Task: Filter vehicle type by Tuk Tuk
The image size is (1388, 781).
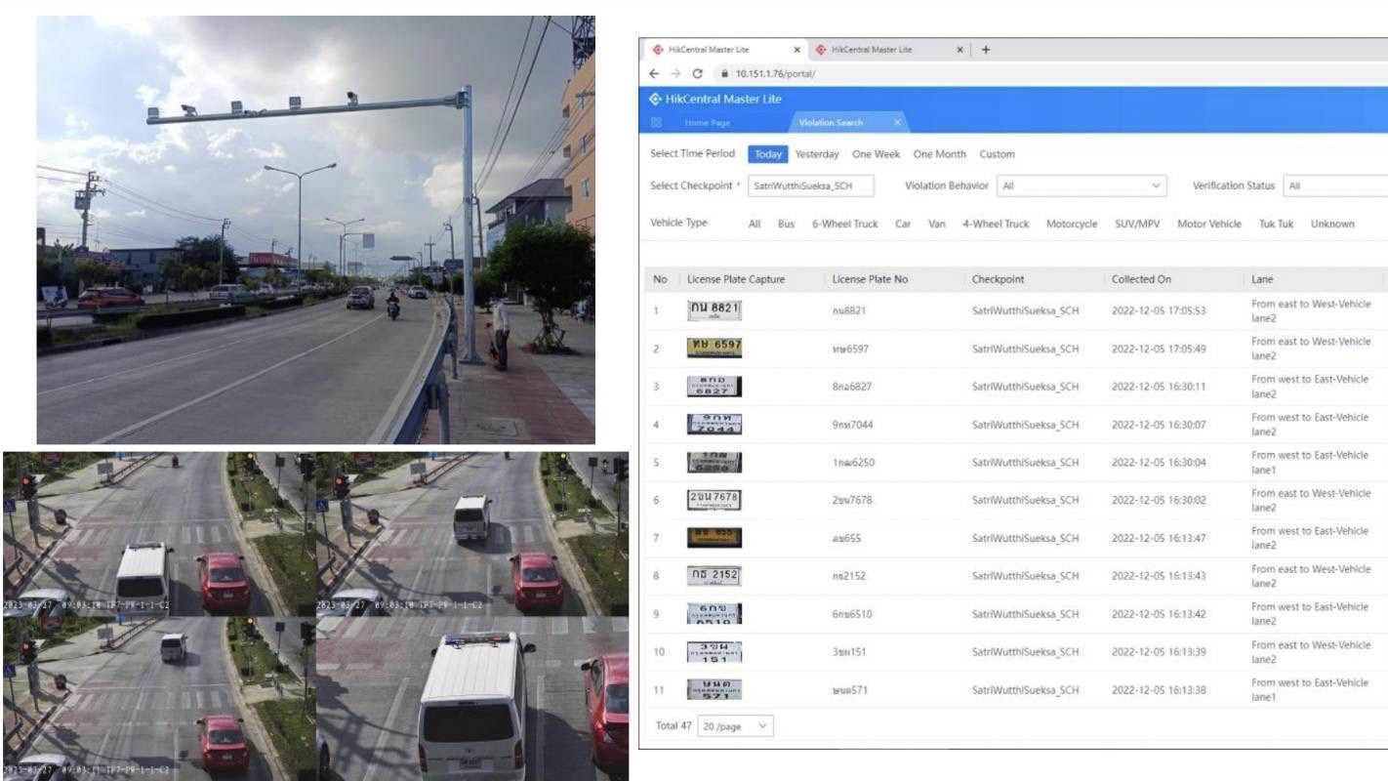Action: [1275, 224]
